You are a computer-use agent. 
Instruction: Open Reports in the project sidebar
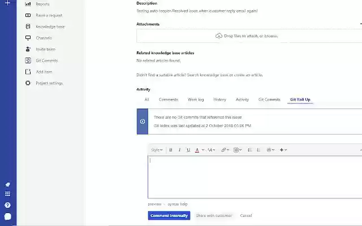click(x=42, y=4)
